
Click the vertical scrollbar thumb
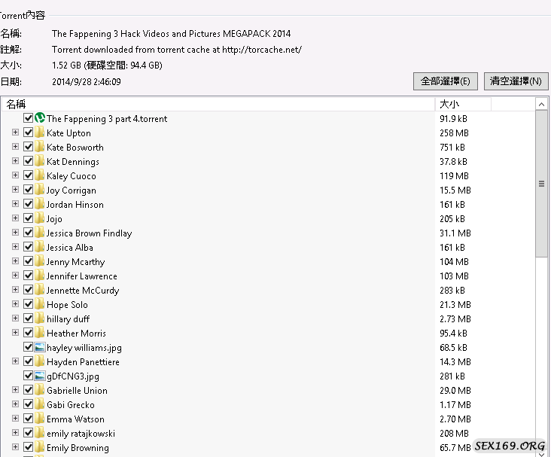coord(541,183)
